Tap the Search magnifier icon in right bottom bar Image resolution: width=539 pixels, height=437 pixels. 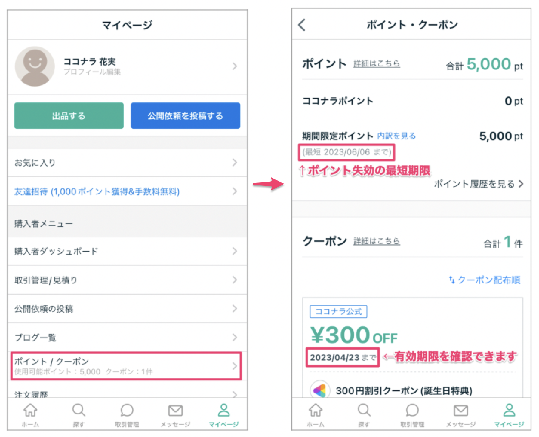pos(364,411)
